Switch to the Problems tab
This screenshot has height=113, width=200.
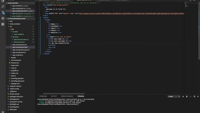43,96
